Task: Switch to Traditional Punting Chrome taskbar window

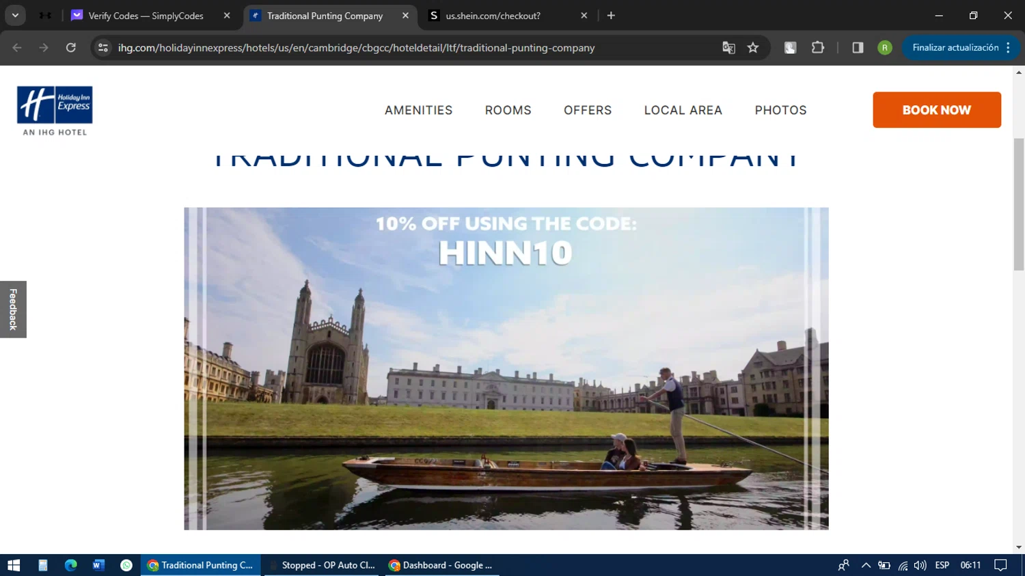Action: click(x=201, y=565)
